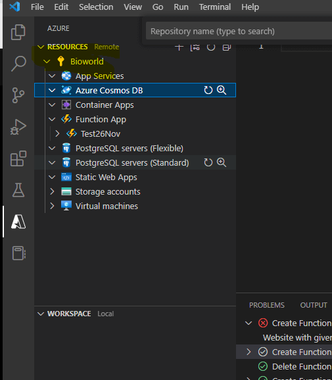Select the Function App label
332x380 pixels.
click(101, 120)
